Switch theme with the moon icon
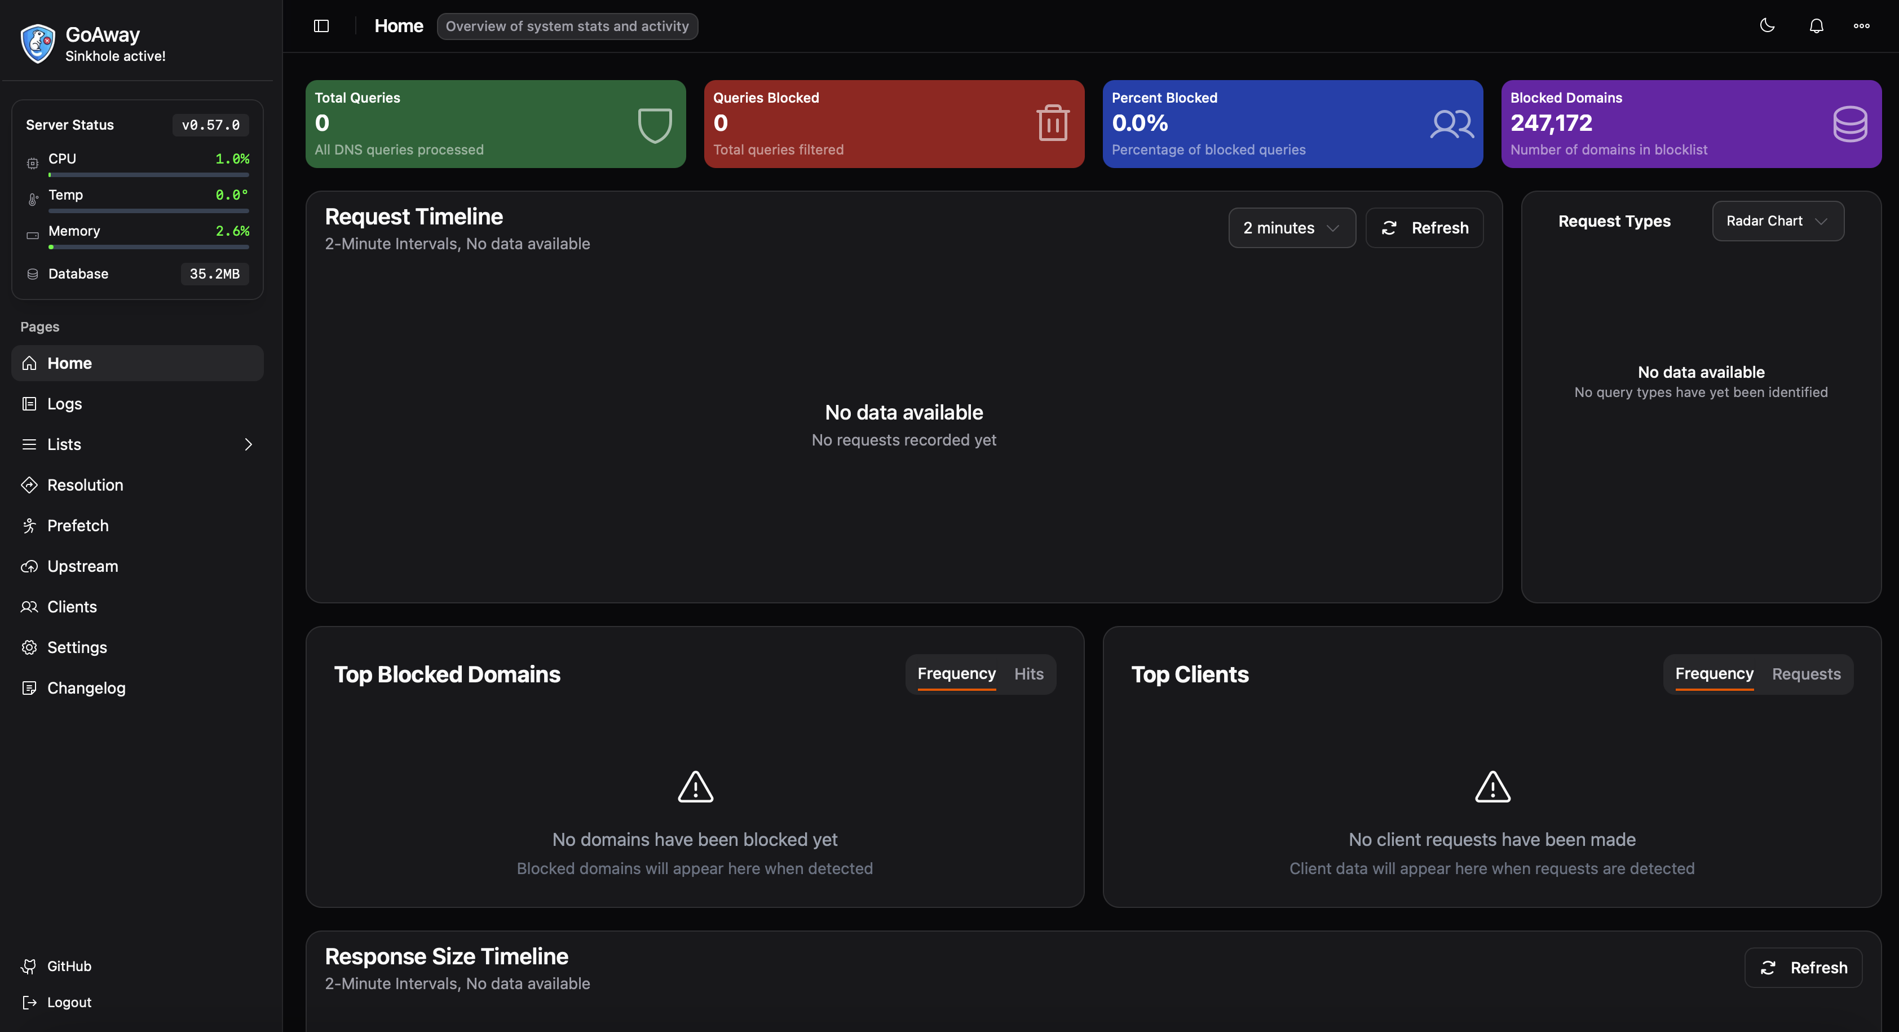The height and width of the screenshot is (1032, 1899). click(1767, 26)
